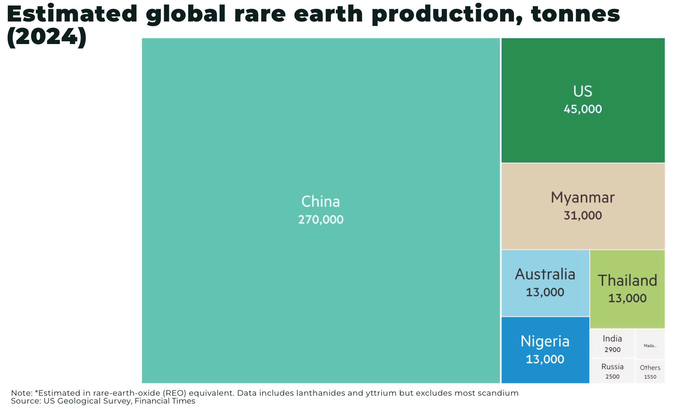Click the 45,000 value under US
699x409 pixels.
coord(583,109)
